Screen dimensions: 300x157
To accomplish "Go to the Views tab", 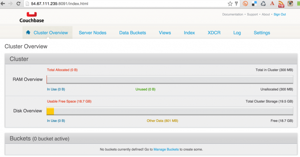I will pos(165,33).
